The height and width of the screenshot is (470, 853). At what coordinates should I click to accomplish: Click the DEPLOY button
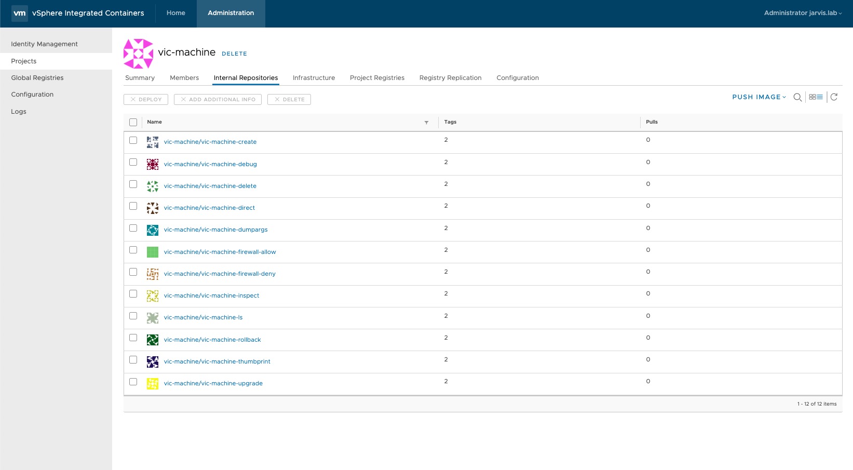pos(146,99)
